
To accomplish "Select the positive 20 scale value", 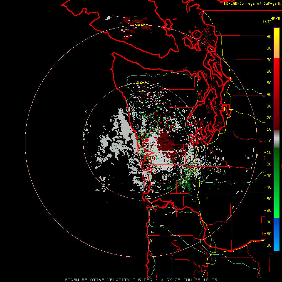I will [269, 118].
